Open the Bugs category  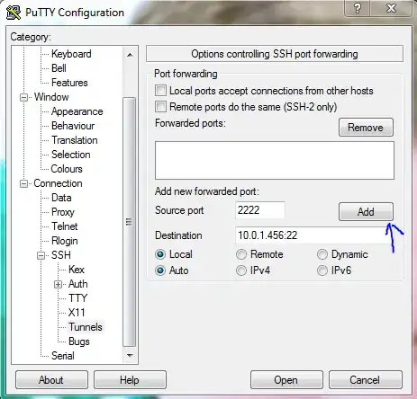point(79,341)
